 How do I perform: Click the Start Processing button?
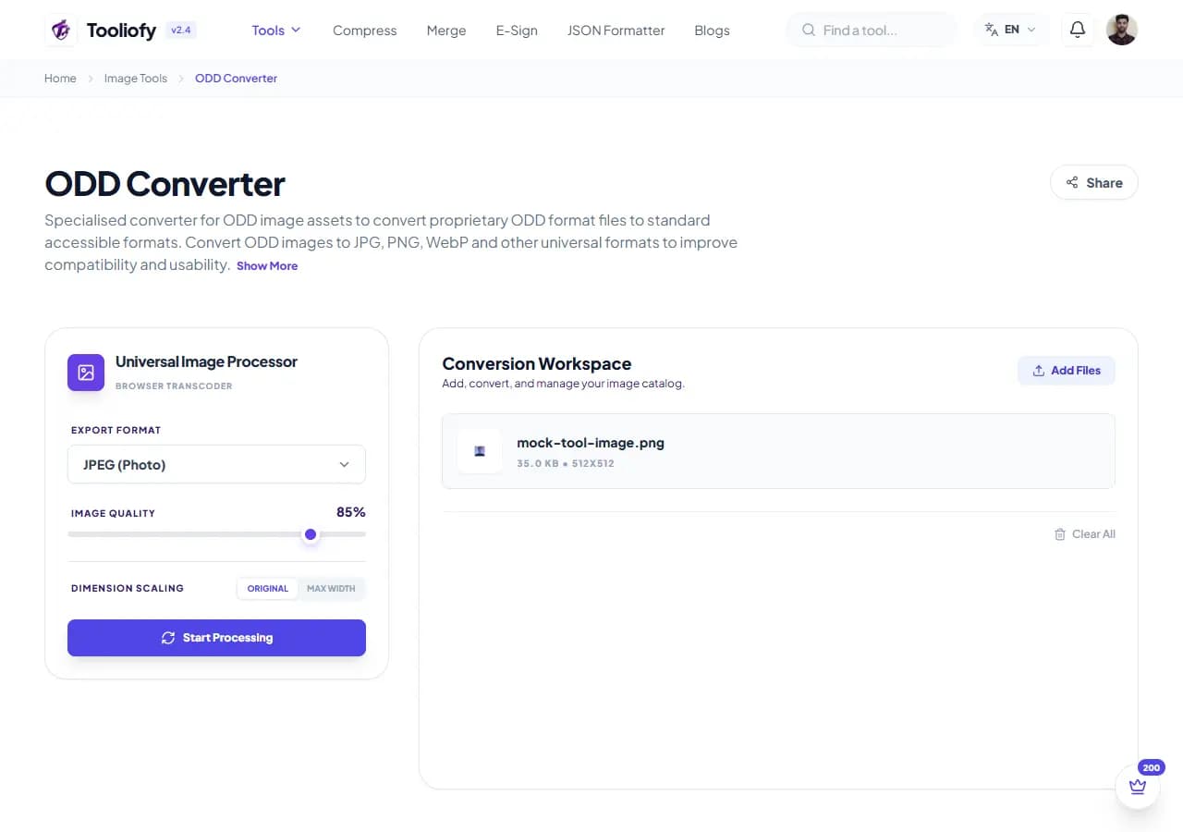[x=216, y=638]
